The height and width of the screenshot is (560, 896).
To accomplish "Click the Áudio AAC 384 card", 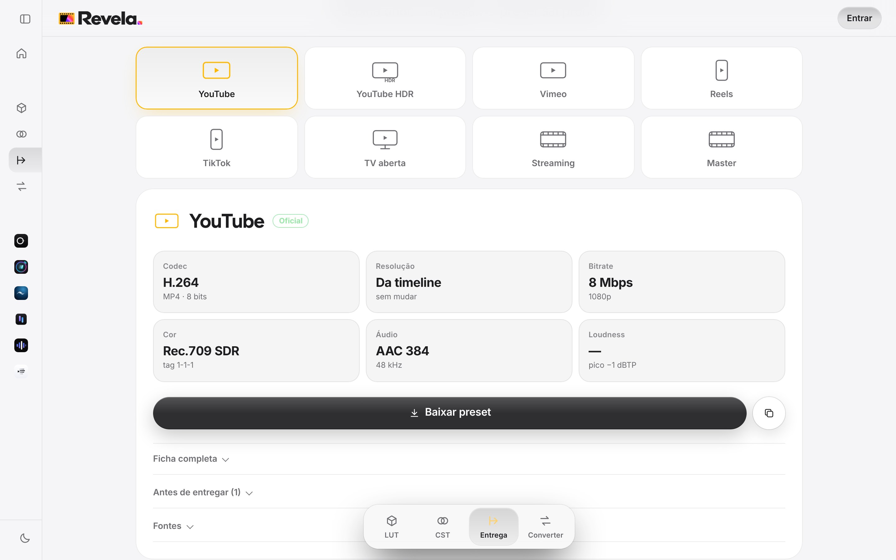I will pyautogui.click(x=469, y=350).
